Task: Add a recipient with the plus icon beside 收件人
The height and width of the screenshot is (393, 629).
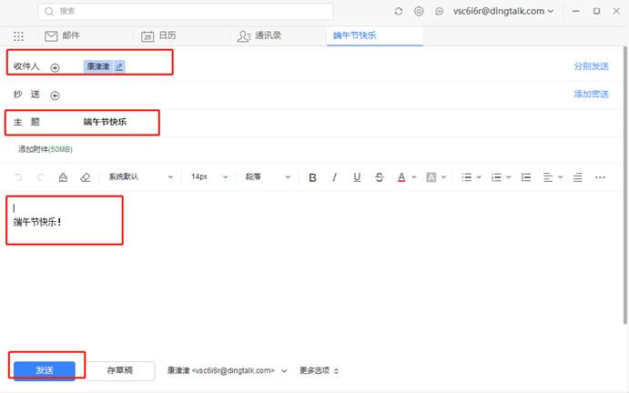Action: pos(55,67)
